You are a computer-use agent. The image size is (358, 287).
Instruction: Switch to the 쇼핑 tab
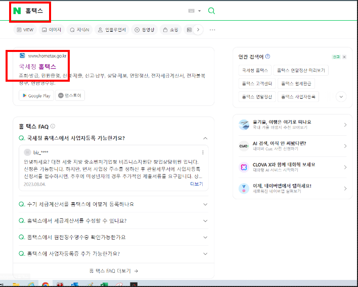(170, 30)
